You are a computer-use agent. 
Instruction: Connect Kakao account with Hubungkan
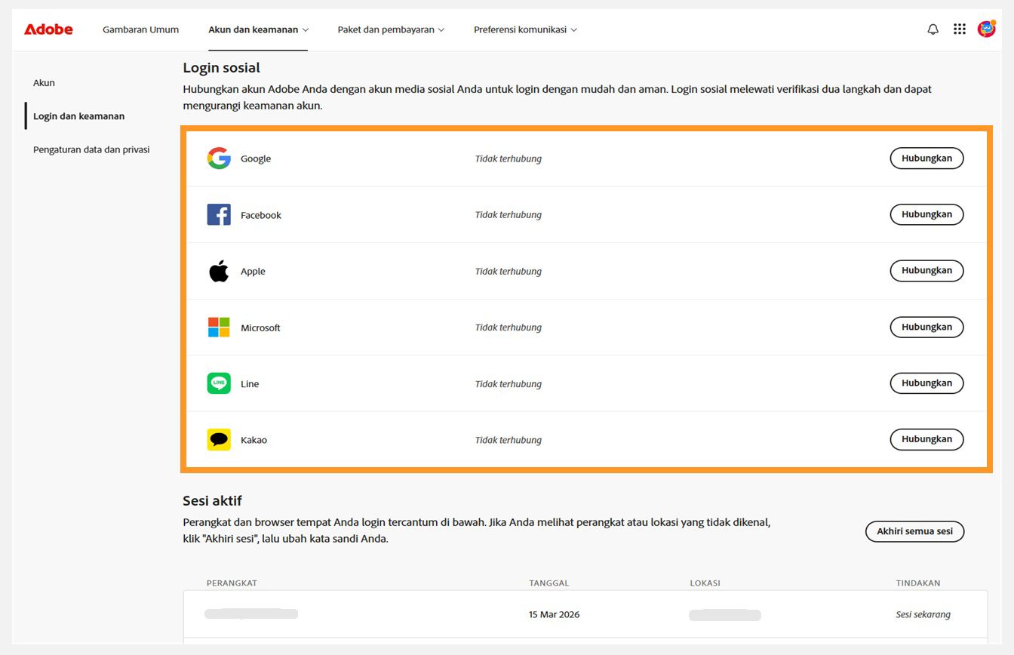(x=926, y=439)
